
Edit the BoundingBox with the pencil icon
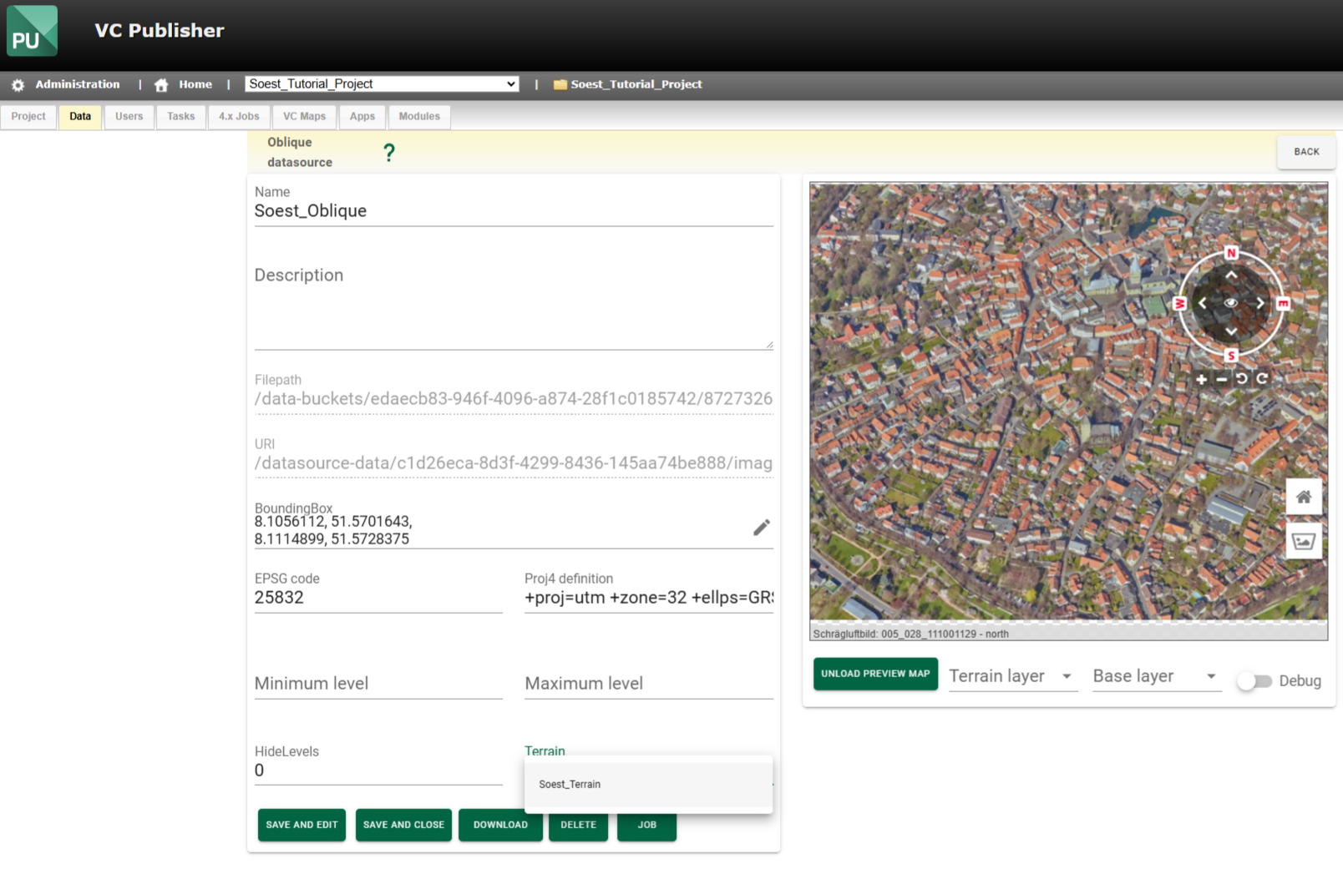coord(761,528)
